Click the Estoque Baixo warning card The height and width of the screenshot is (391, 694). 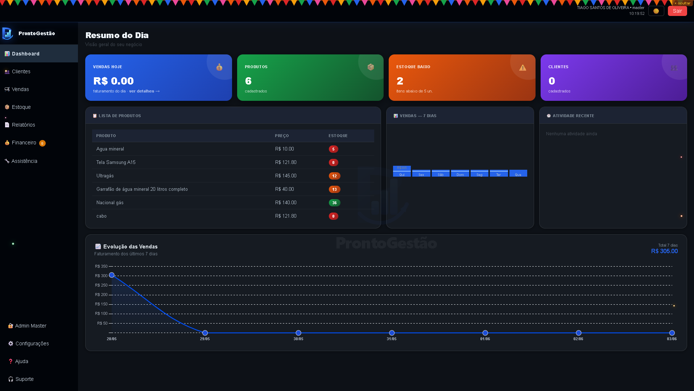(x=462, y=78)
